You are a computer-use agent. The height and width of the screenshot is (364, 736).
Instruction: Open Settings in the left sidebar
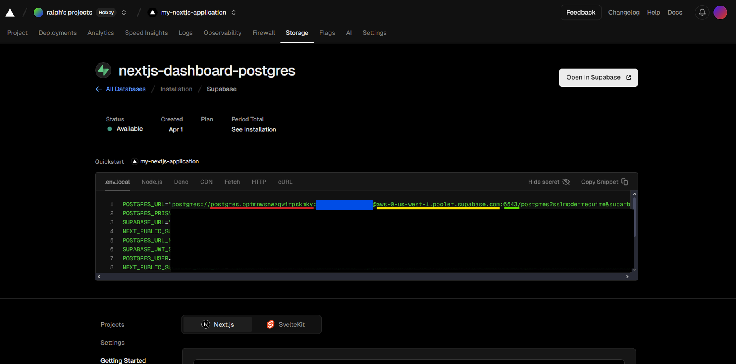click(x=113, y=343)
